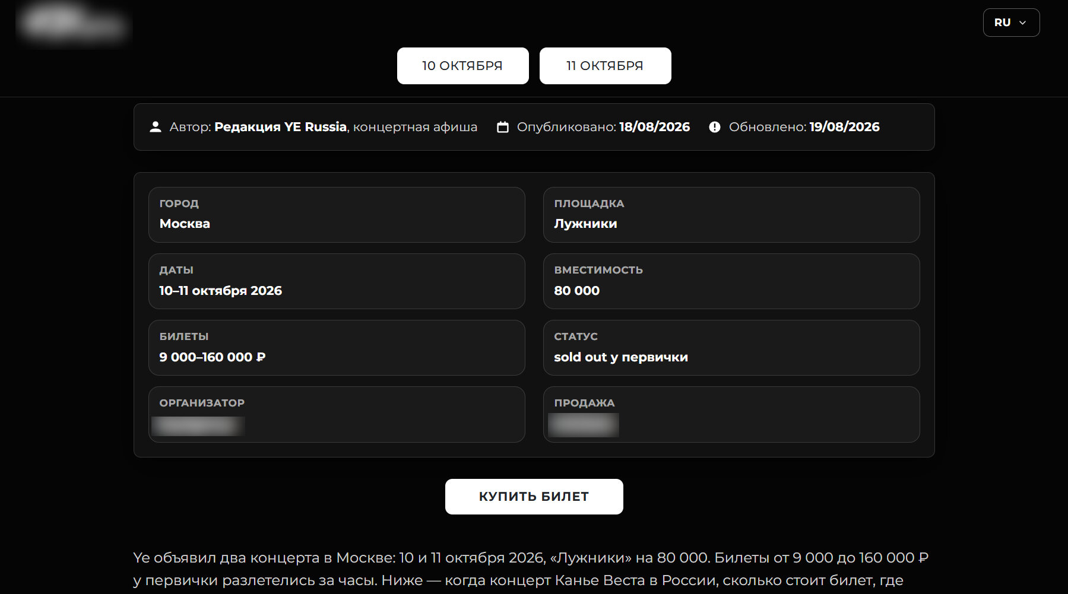Click the ГОРОД Москва info card
Image resolution: width=1068 pixels, height=594 pixels.
click(337, 215)
